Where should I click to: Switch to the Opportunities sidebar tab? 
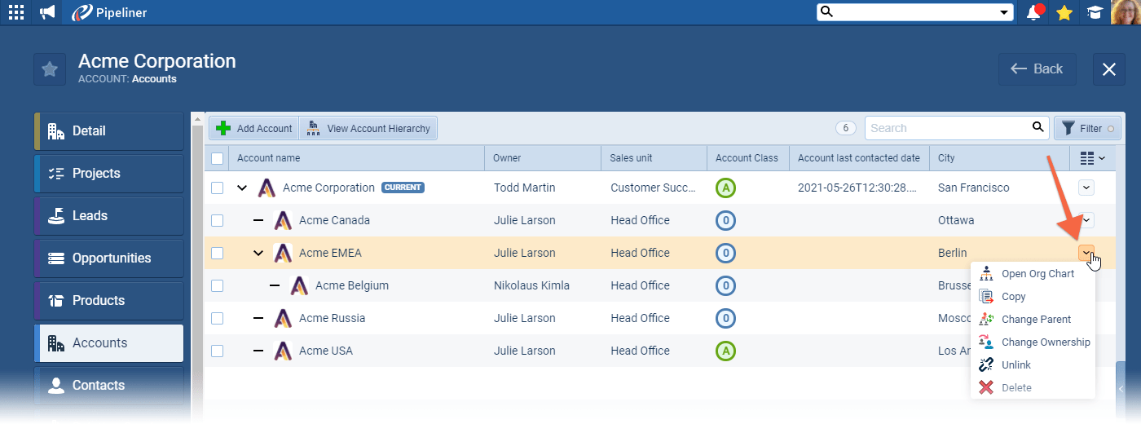111,258
